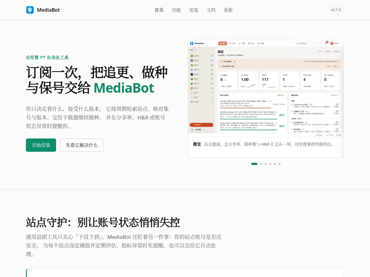The height and width of the screenshot is (277, 370).
Task: Open the 更新 nav item
Action: coord(228,10)
